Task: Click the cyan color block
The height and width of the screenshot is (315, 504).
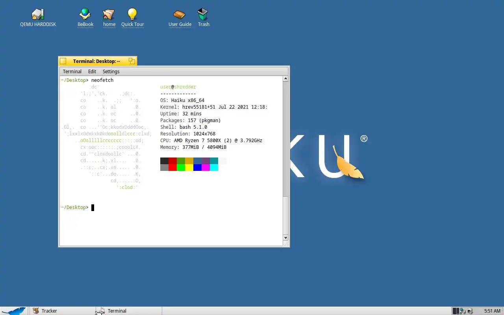Action: [x=214, y=167]
